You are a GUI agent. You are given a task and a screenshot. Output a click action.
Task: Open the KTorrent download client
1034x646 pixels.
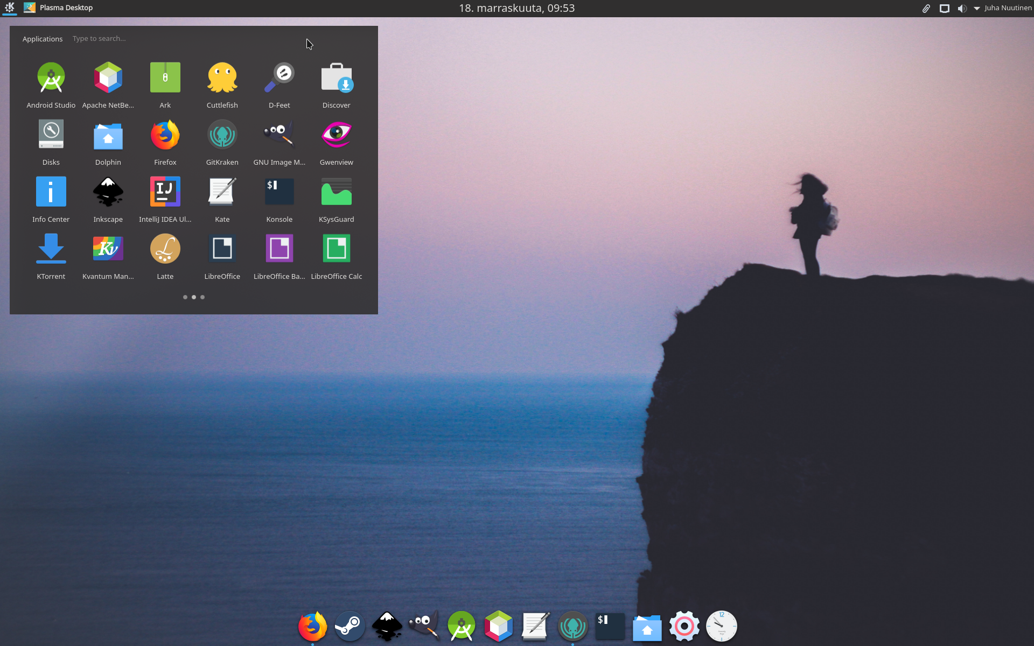51,256
